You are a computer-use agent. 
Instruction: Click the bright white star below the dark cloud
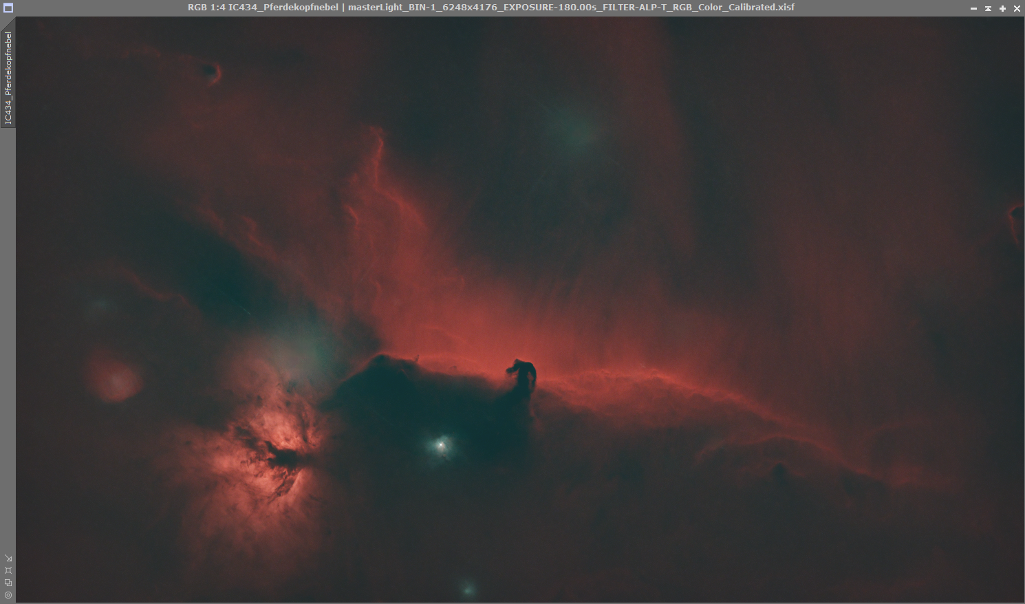(441, 445)
